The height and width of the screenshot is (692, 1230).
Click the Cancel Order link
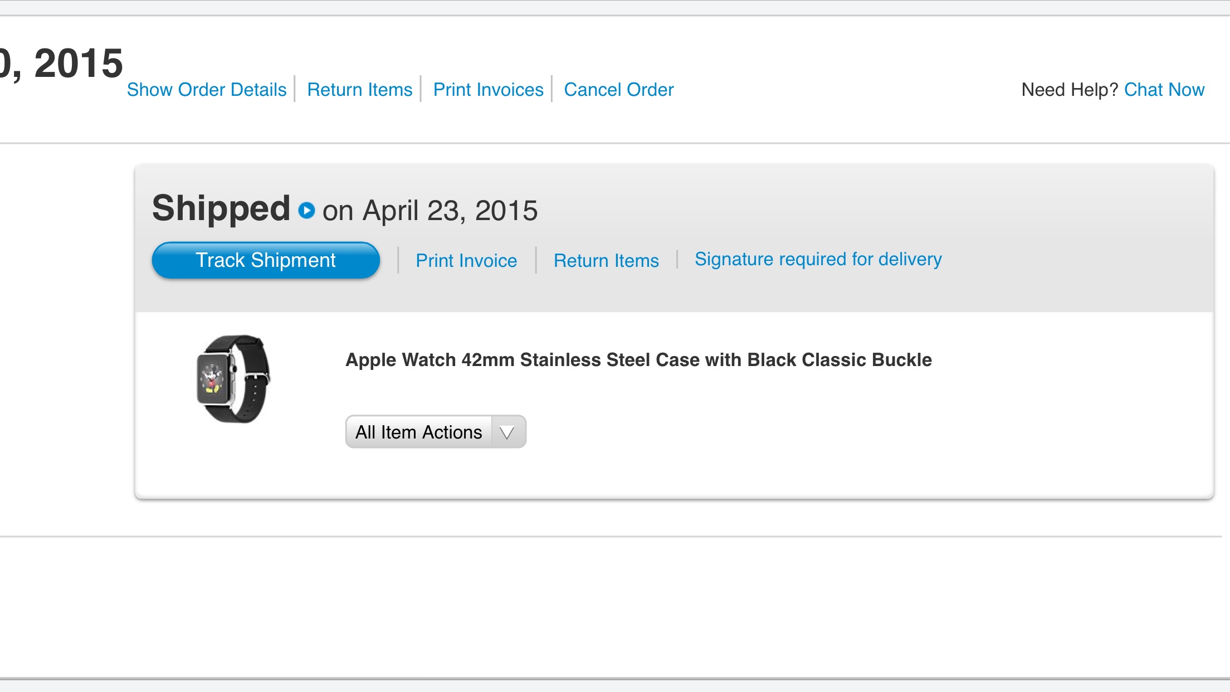click(619, 90)
